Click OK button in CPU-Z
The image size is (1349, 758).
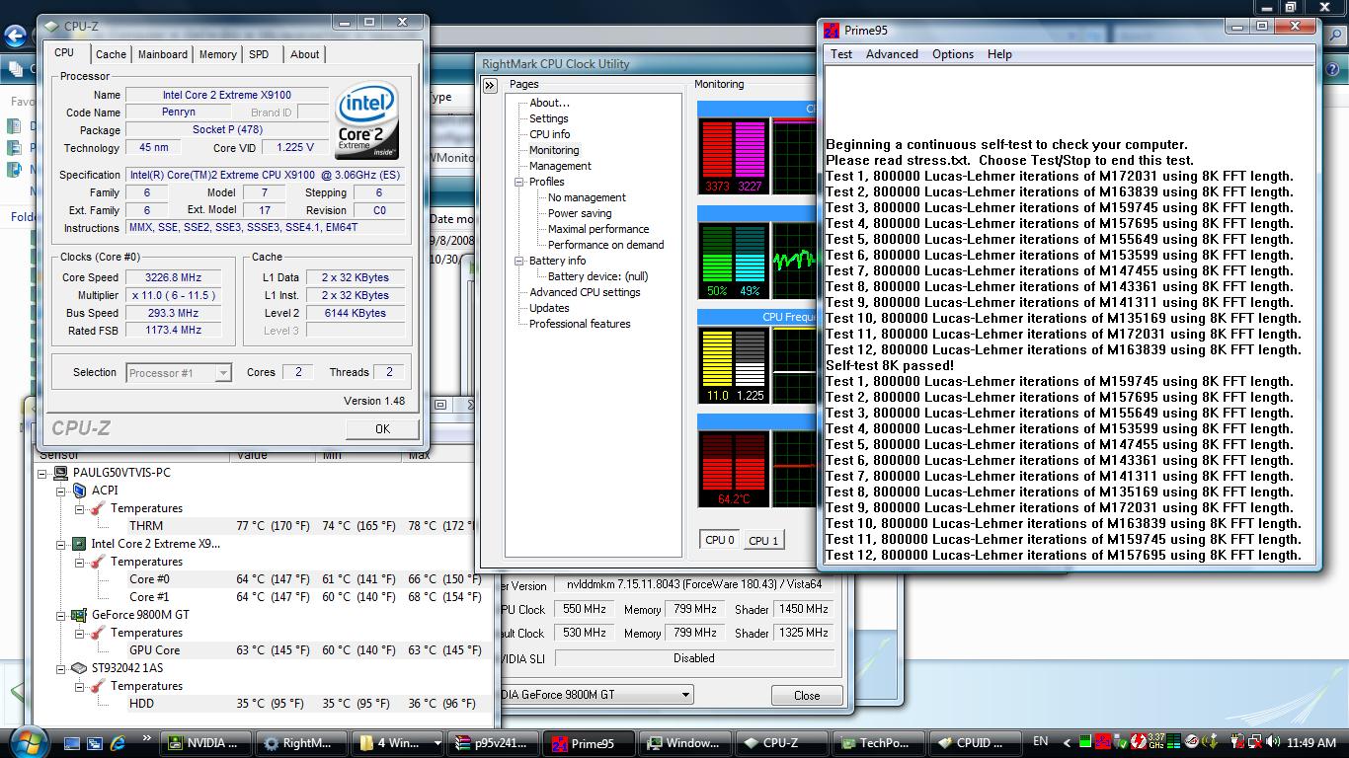(x=382, y=428)
